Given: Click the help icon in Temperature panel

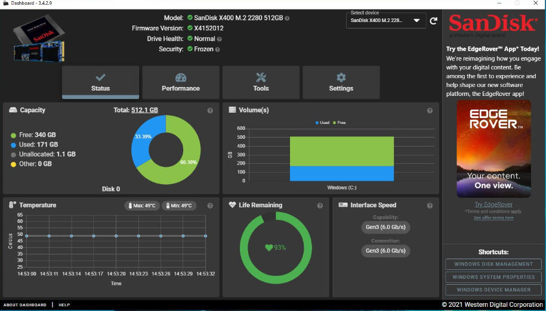Looking at the screenshot, I should [x=210, y=206].
